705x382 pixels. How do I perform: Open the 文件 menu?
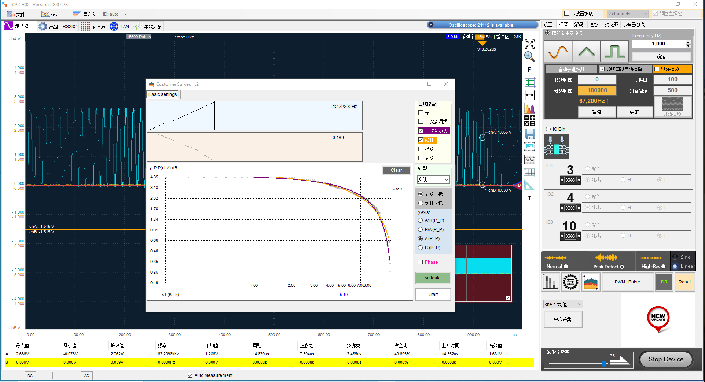click(16, 14)
